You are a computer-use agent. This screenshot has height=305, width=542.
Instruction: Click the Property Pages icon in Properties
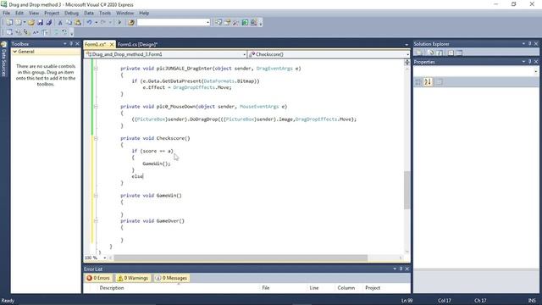coord(439,82)
